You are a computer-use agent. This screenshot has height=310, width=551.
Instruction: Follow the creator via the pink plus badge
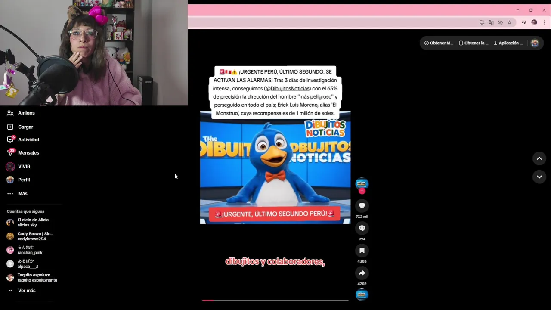(362, 191)
